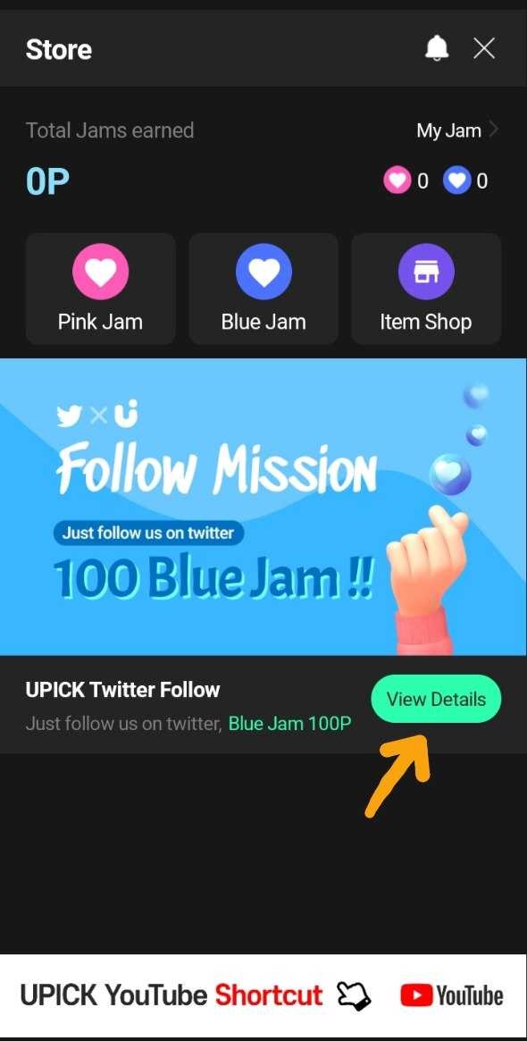527x1041 pixels.
Task: Select the small blue jam balance heart
Action: [x=456, y=180]
